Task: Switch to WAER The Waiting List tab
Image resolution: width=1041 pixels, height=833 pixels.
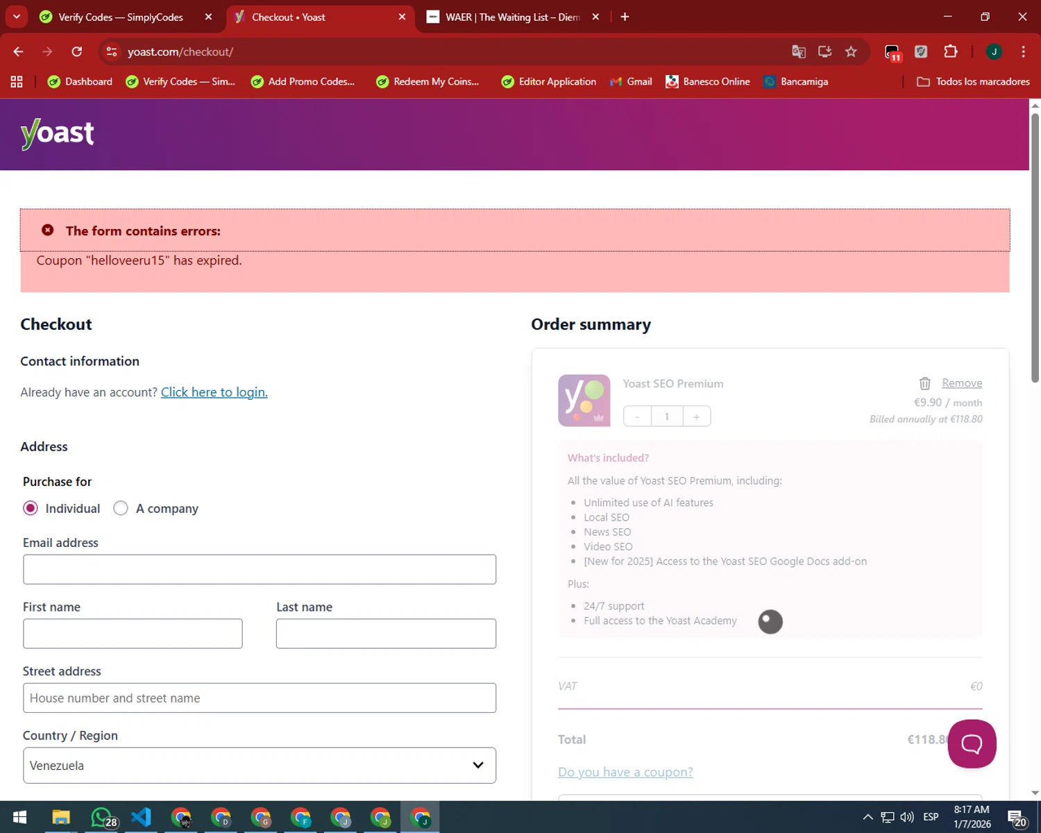Action: click(x=514, y=17)
